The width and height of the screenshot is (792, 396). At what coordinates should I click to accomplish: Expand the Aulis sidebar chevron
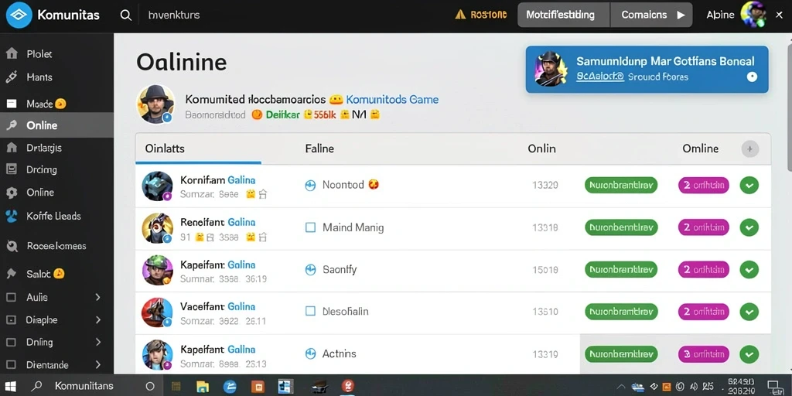pos(98,298)
